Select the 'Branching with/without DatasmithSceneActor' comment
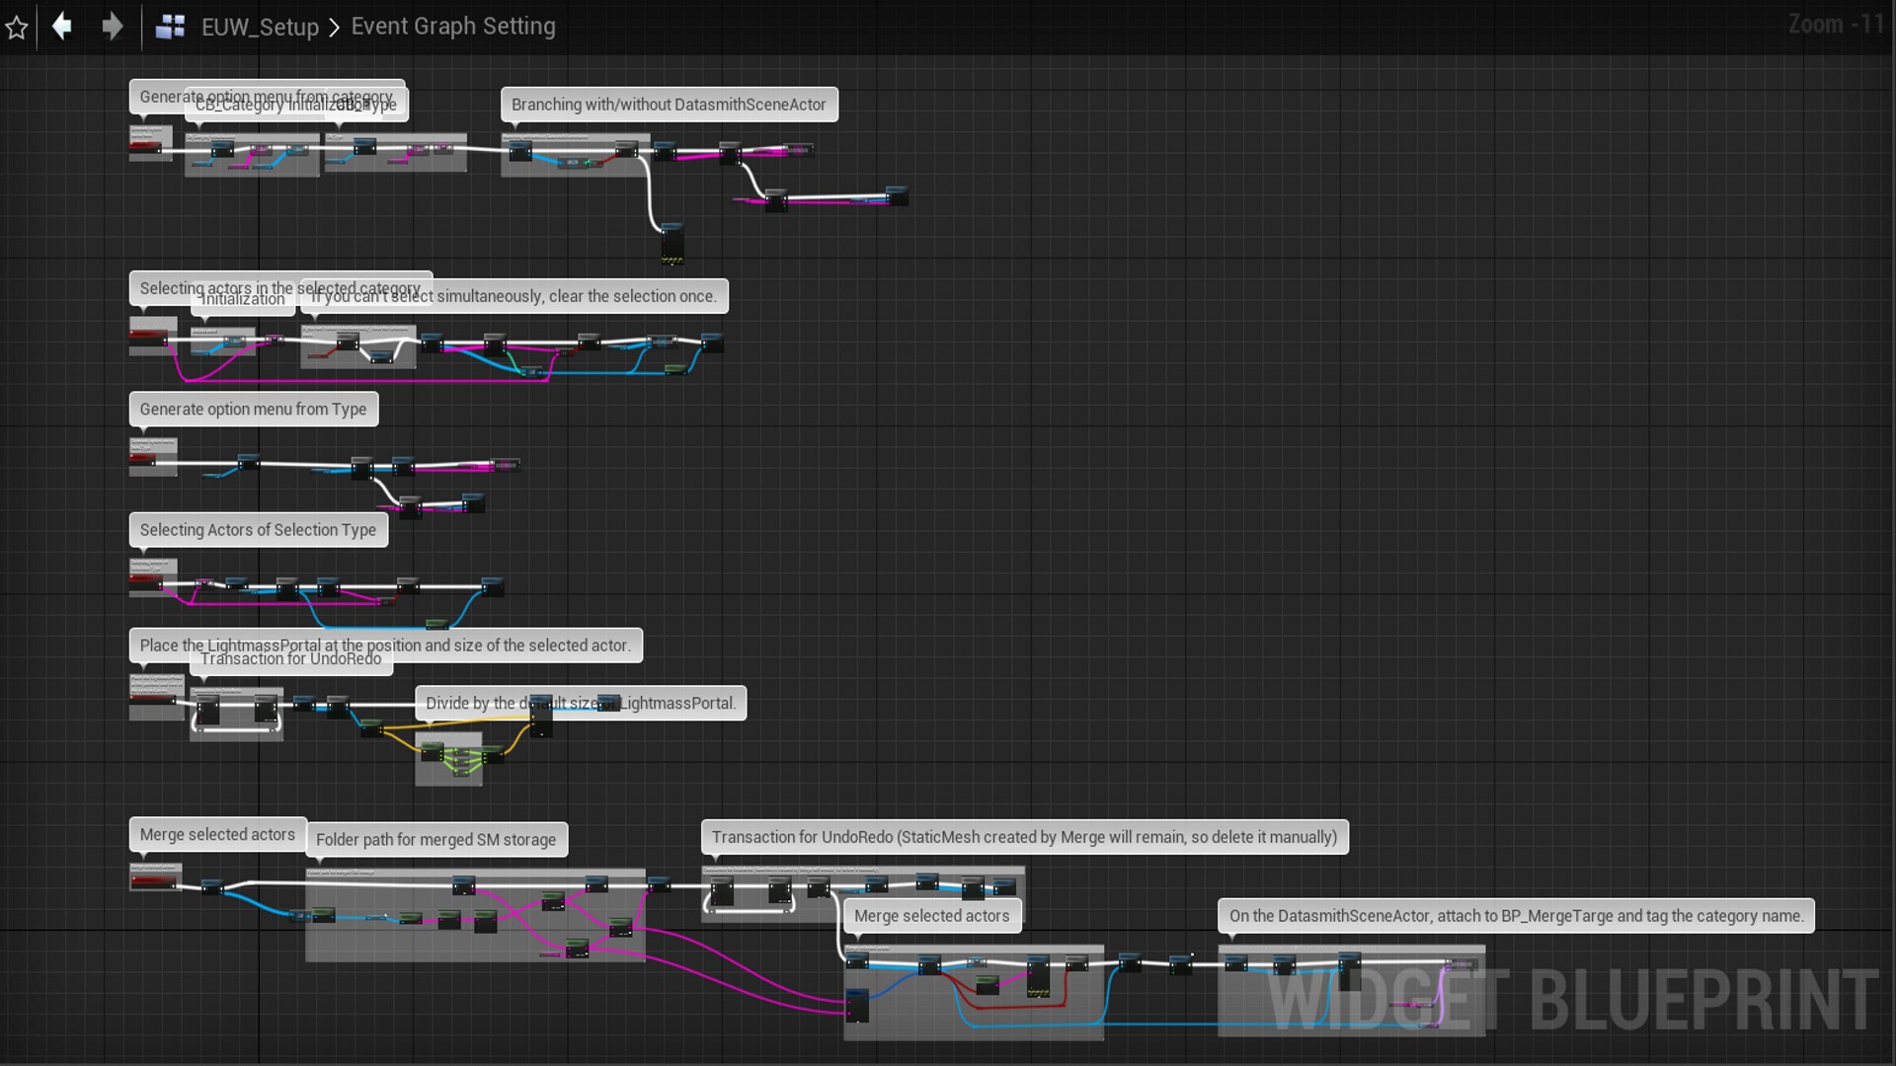Screen dimensions: 1896x1066 (669, 105)
